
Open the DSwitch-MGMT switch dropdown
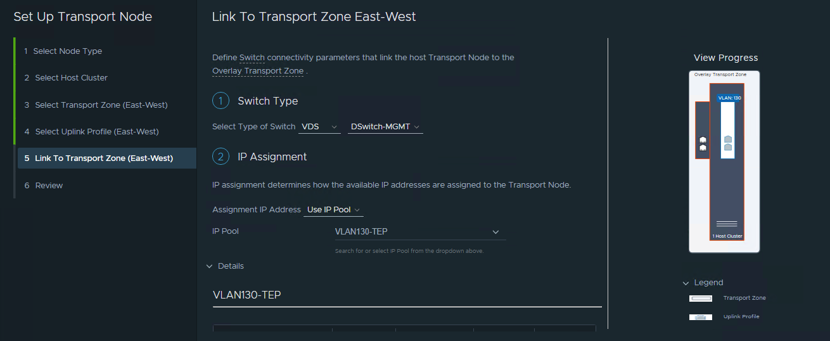click(x=385, y=127)
